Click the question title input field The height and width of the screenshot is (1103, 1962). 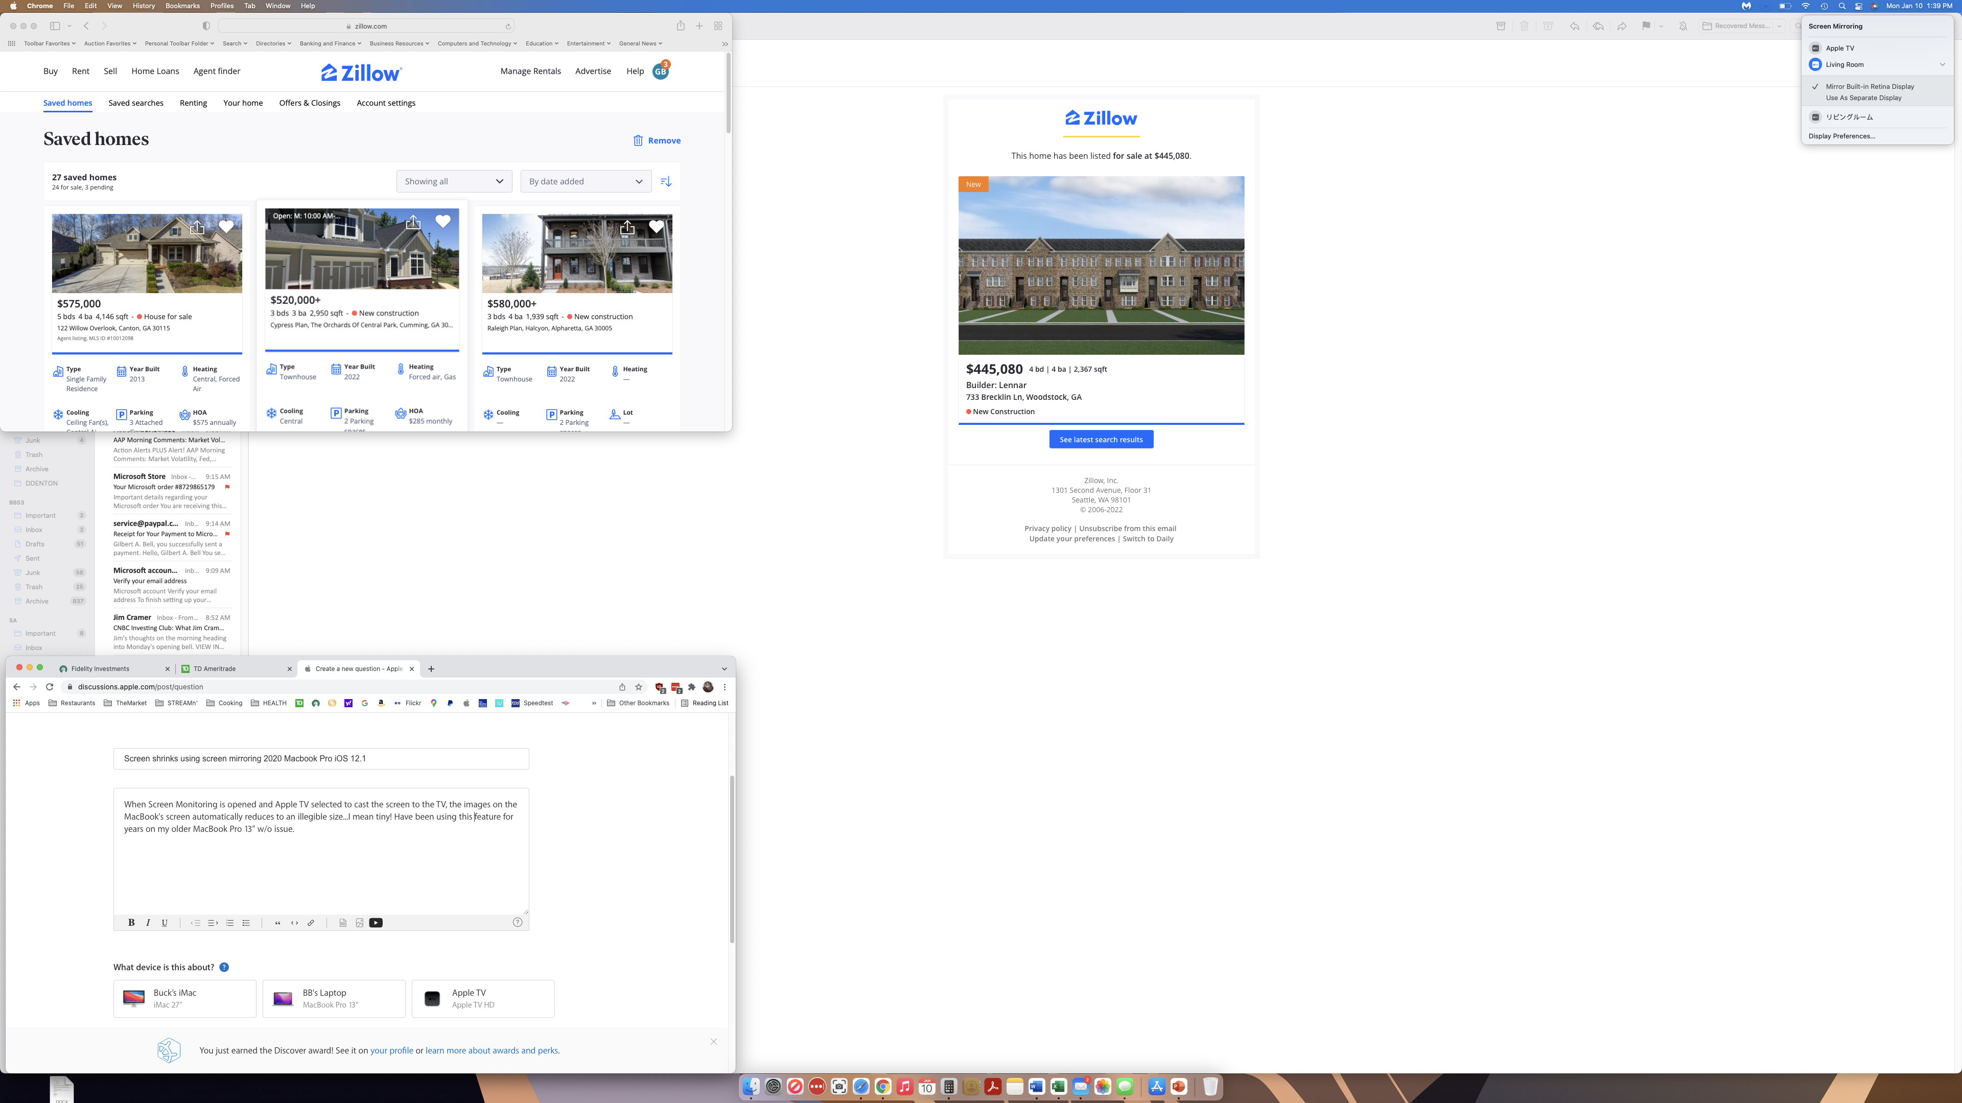coord(321,758)
